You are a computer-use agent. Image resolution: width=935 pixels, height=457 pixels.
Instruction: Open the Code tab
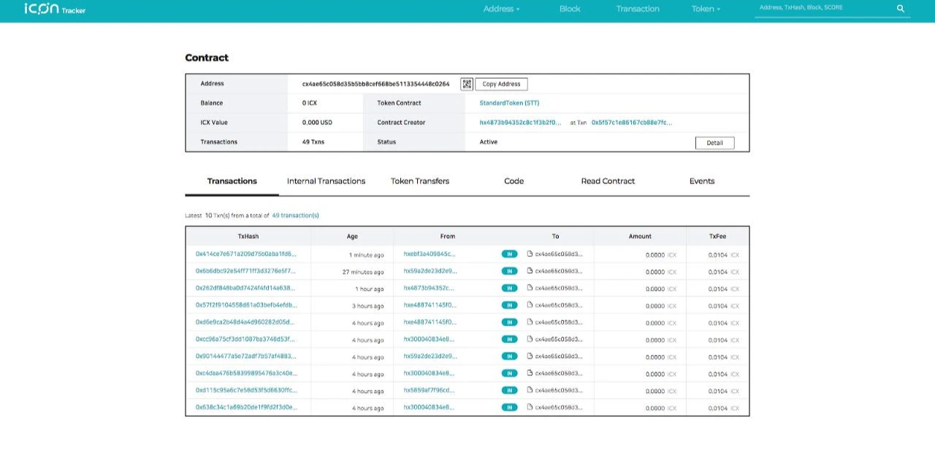[514, 181]
